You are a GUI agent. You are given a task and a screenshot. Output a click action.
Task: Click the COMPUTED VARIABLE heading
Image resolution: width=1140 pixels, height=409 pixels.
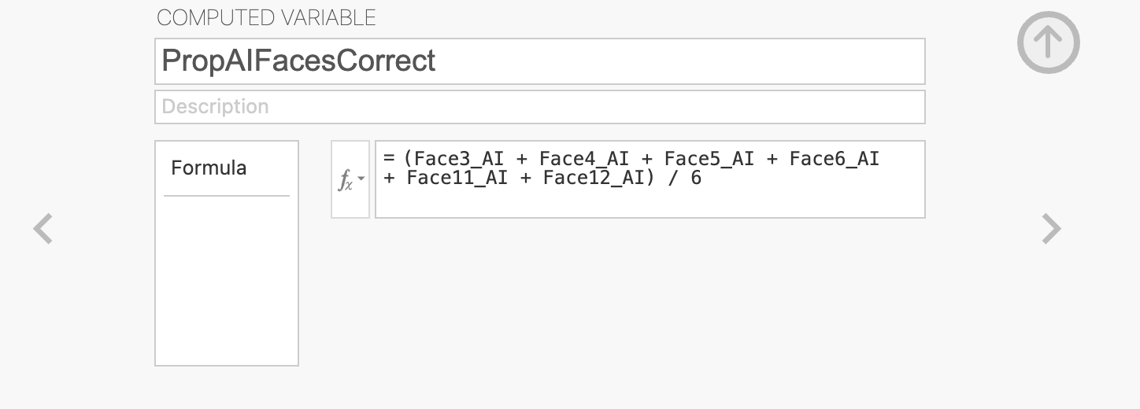coord(266,17)
